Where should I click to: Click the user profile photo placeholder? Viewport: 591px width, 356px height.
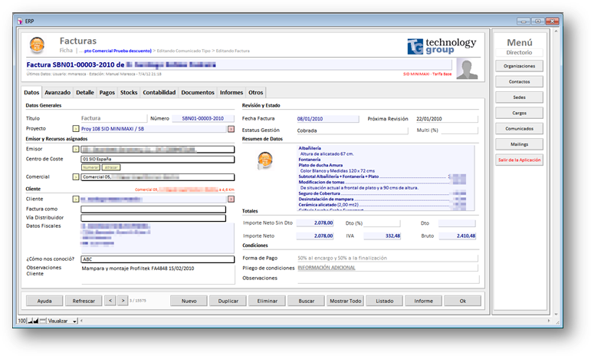467,68
